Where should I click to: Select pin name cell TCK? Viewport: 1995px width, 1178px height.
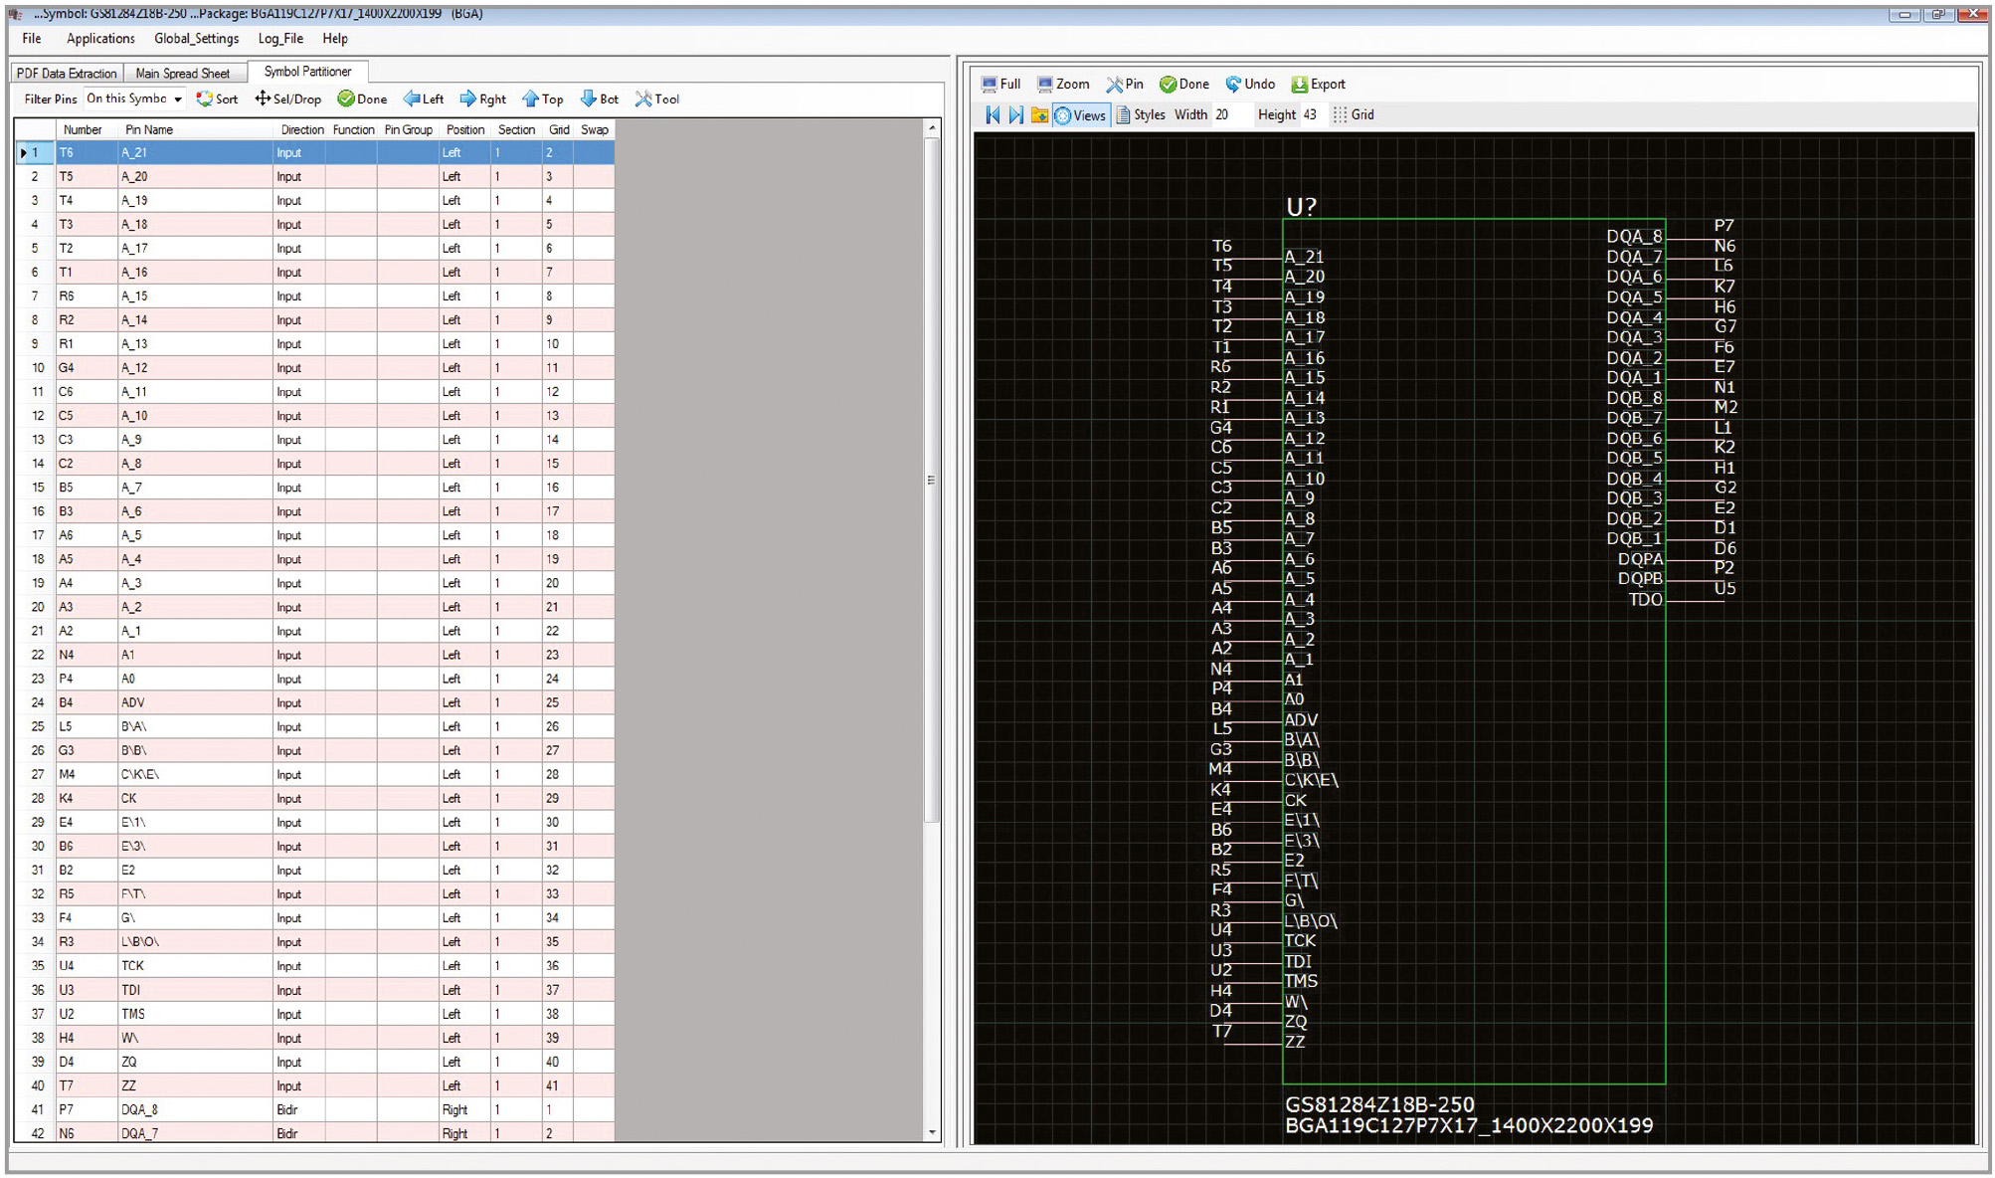point(195,965)
